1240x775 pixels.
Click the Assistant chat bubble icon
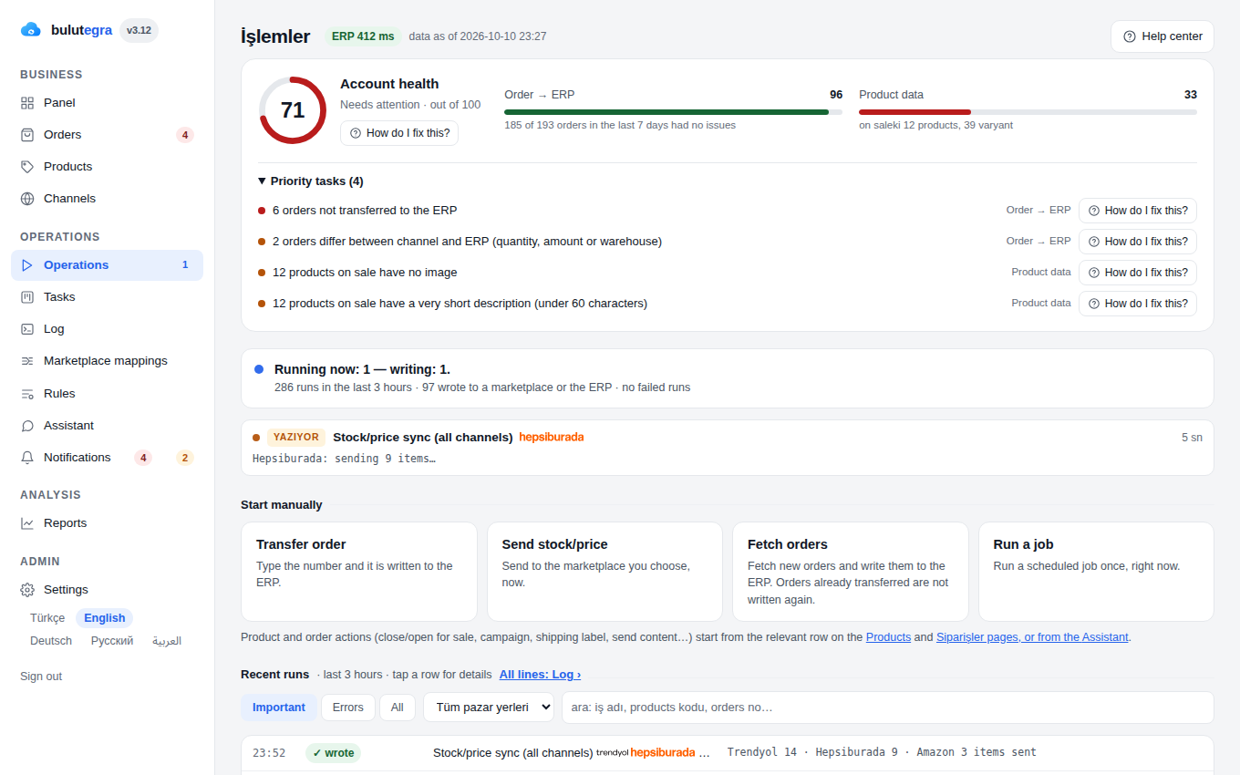click(27, 426)
